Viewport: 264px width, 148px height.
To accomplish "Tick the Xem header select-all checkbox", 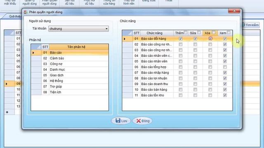I will pos(229,32).
